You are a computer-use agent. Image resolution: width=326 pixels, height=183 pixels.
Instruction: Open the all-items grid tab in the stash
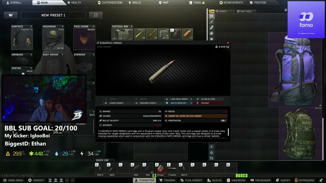(x=211, y=16)
